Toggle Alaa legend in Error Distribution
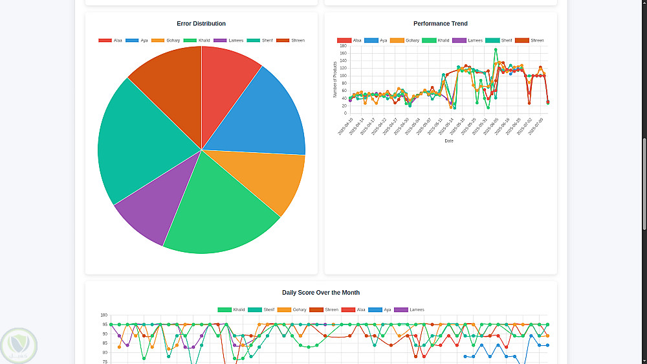The height and width of the screenshot is (364, 647). point(110,41)
